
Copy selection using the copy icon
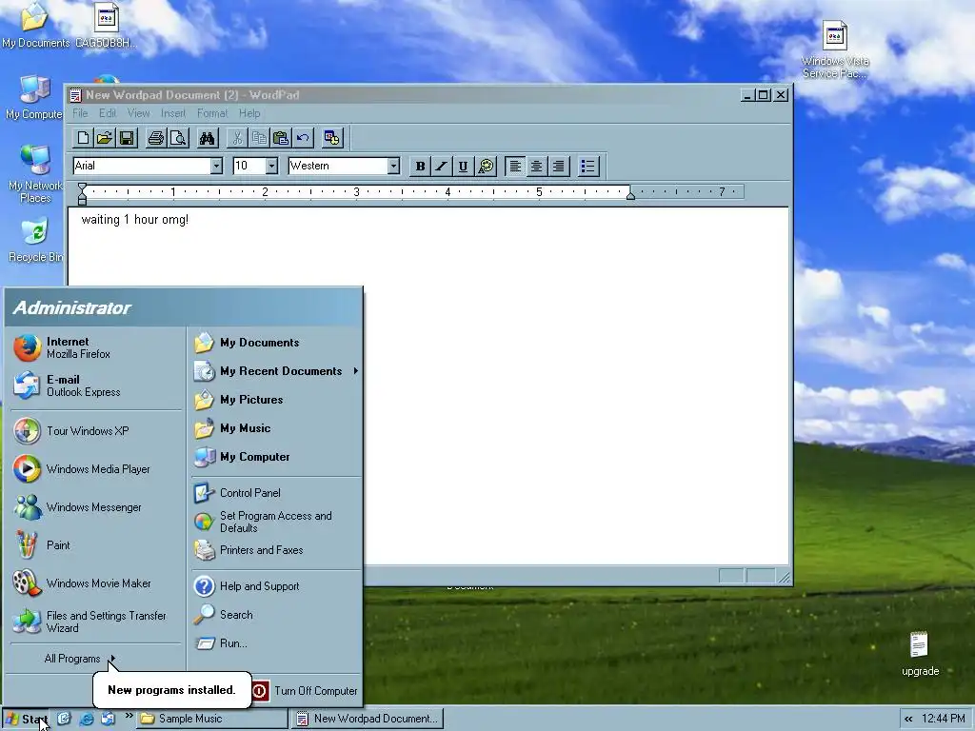point(259,138)
